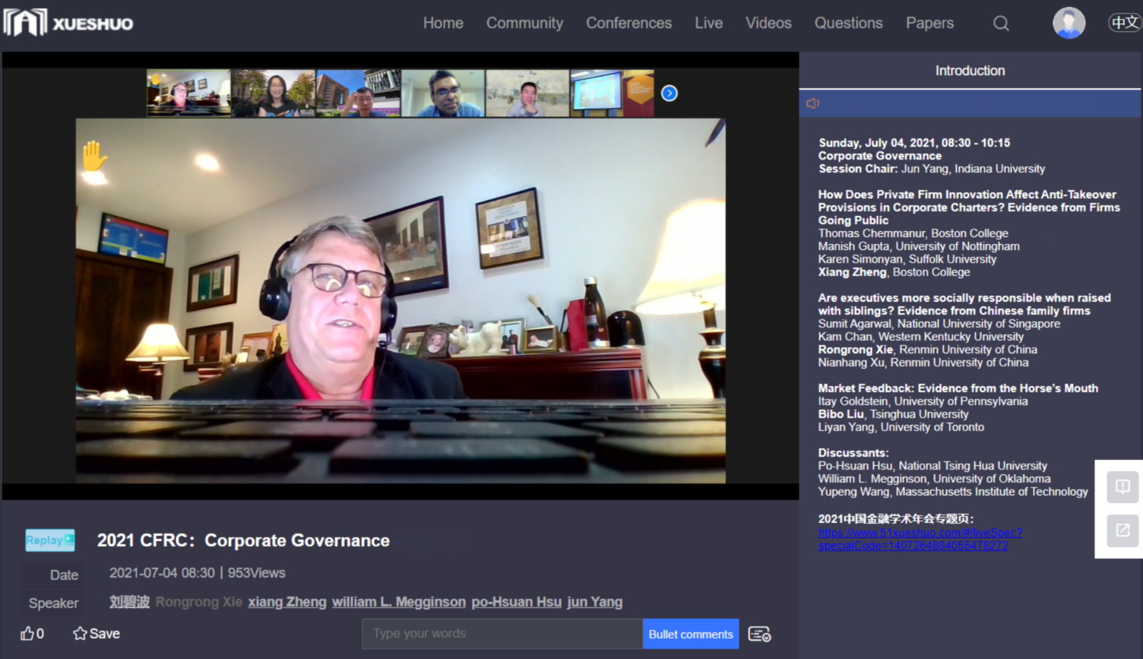Open the feedback report icon
This screenshot has height=659, width=1143.
tap(1122, 486)
